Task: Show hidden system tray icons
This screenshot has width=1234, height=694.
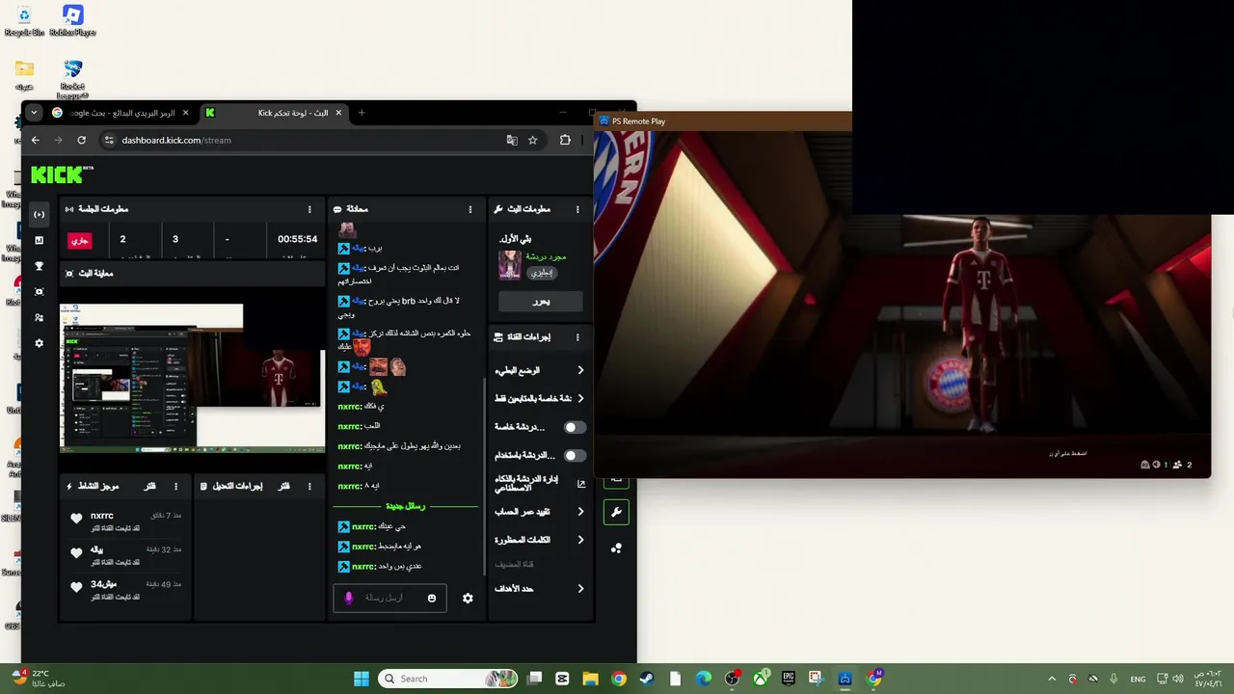Action: click(x=1052, y=679)
